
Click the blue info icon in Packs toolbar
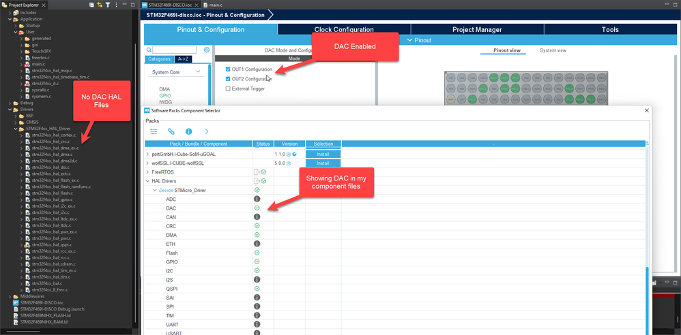click(188, 131)
